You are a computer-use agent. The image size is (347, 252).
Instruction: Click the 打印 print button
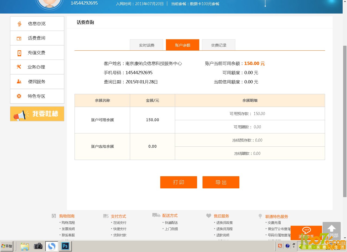point(179,182)
